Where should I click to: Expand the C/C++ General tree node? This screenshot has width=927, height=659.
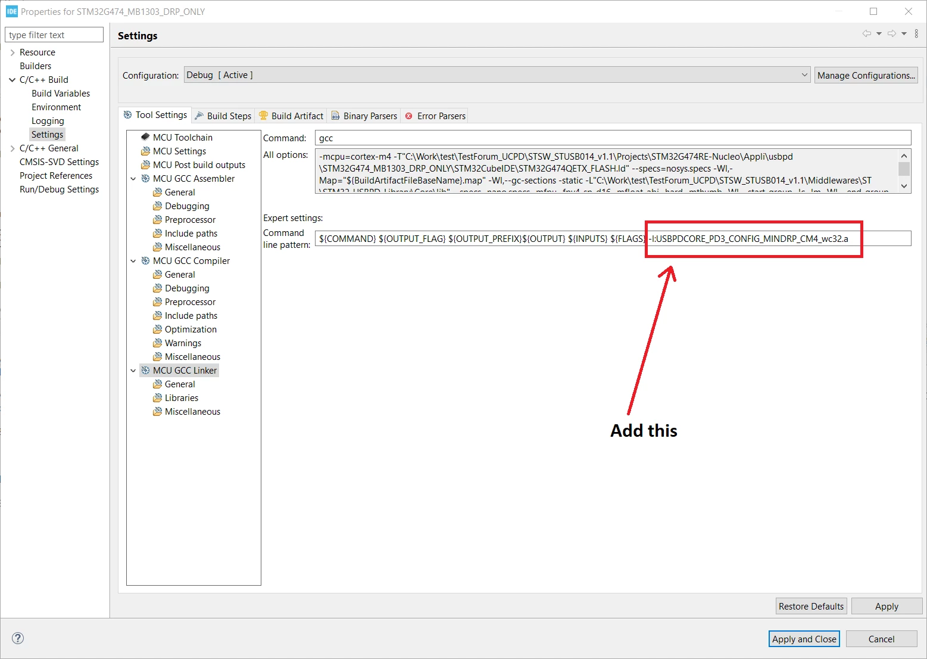13,148
